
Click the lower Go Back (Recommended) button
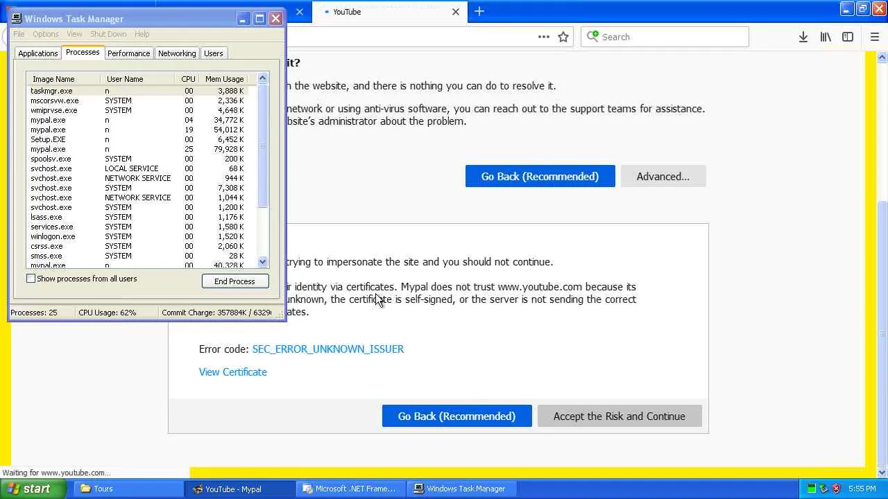pyautogui.click(x=456, y=416)
